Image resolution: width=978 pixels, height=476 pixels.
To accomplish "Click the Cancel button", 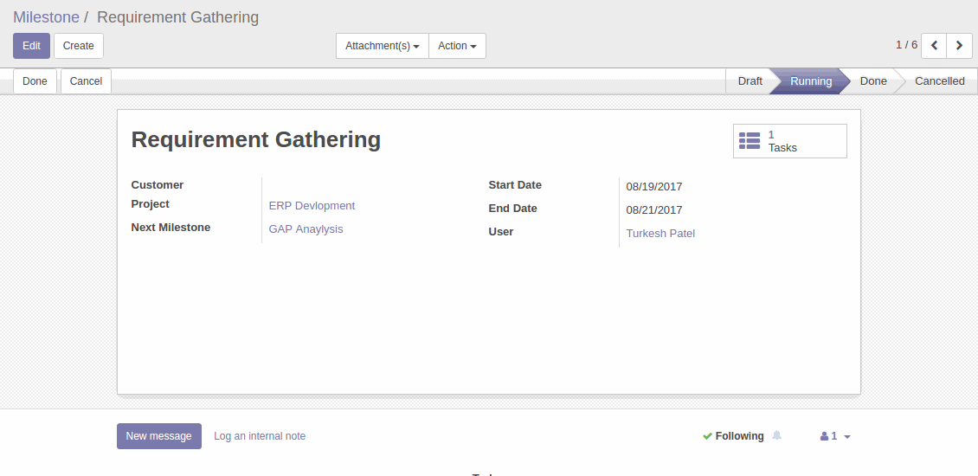I will pyautogui.click(x=86, y=81).
